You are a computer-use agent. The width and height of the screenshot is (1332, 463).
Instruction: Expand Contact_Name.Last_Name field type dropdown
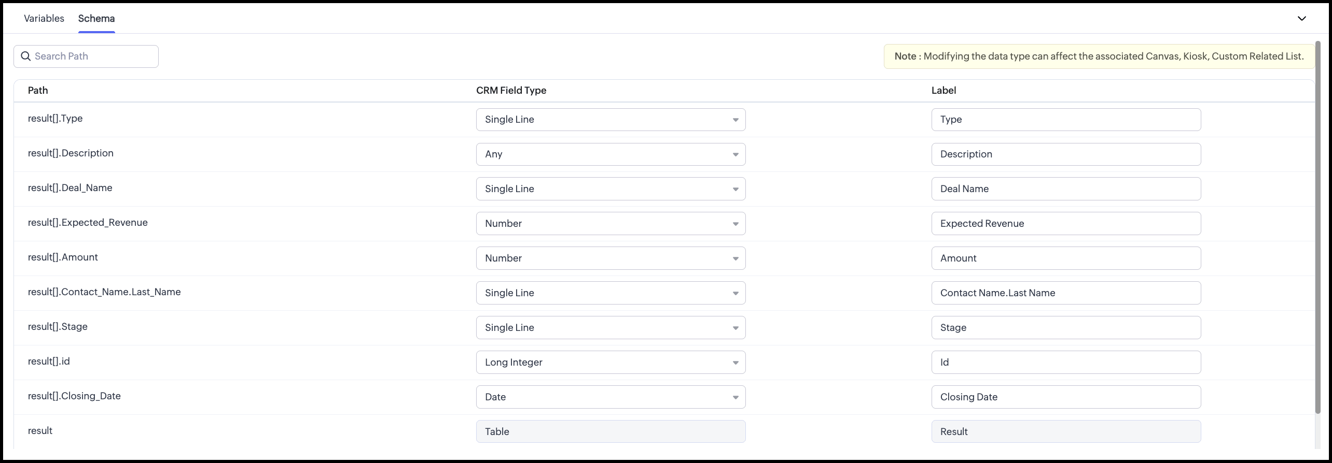(x=610, y=293)
